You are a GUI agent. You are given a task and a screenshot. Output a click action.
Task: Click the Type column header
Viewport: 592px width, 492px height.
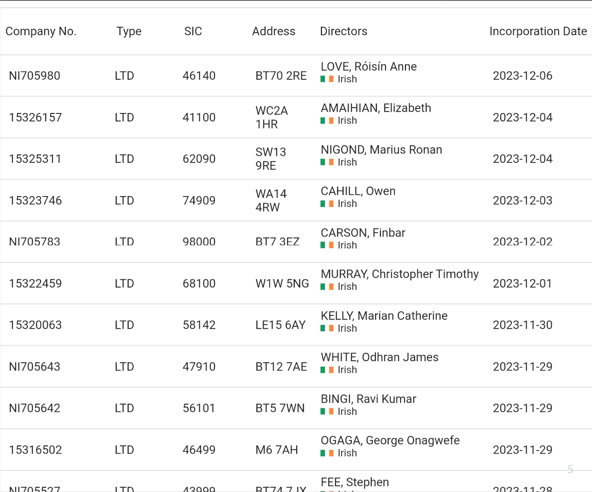[129, 31]
